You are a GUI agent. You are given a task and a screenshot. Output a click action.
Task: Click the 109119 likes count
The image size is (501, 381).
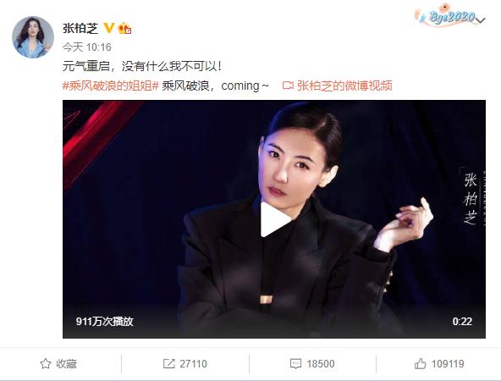point(448,364)
